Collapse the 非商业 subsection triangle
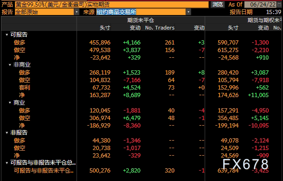 pyautogui.click(x=10, y=65)
